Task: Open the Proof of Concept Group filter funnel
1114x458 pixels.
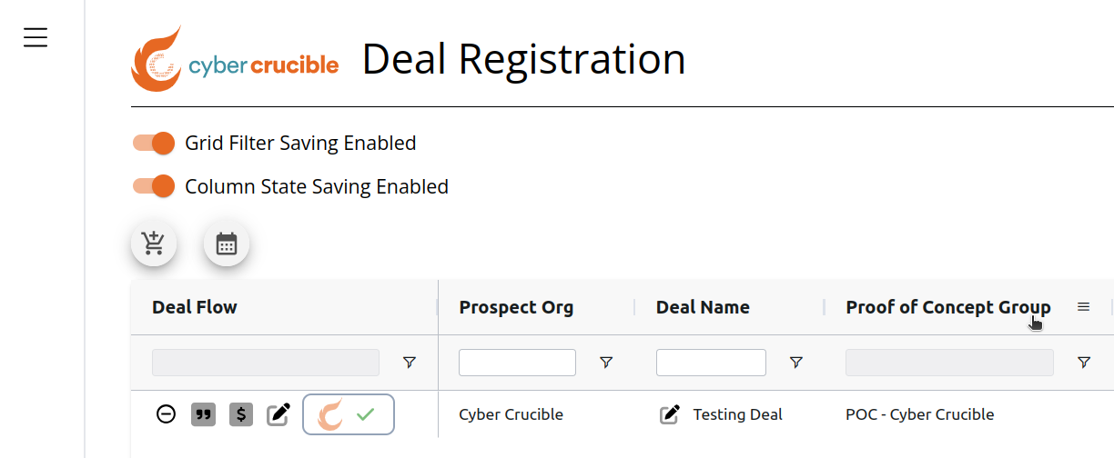Action: click(1084, 363)
